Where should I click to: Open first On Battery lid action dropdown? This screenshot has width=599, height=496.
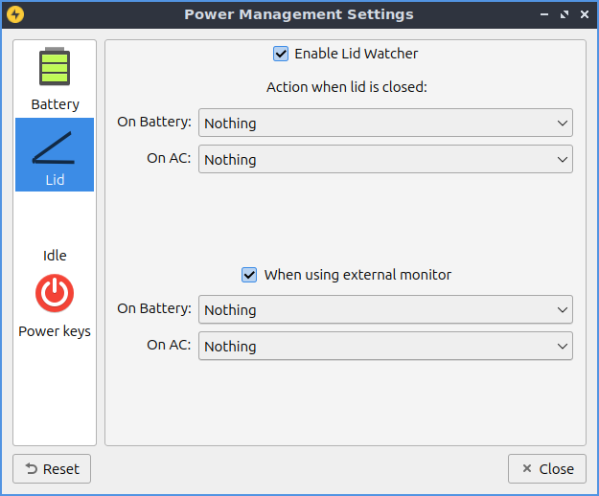point(384,123)
